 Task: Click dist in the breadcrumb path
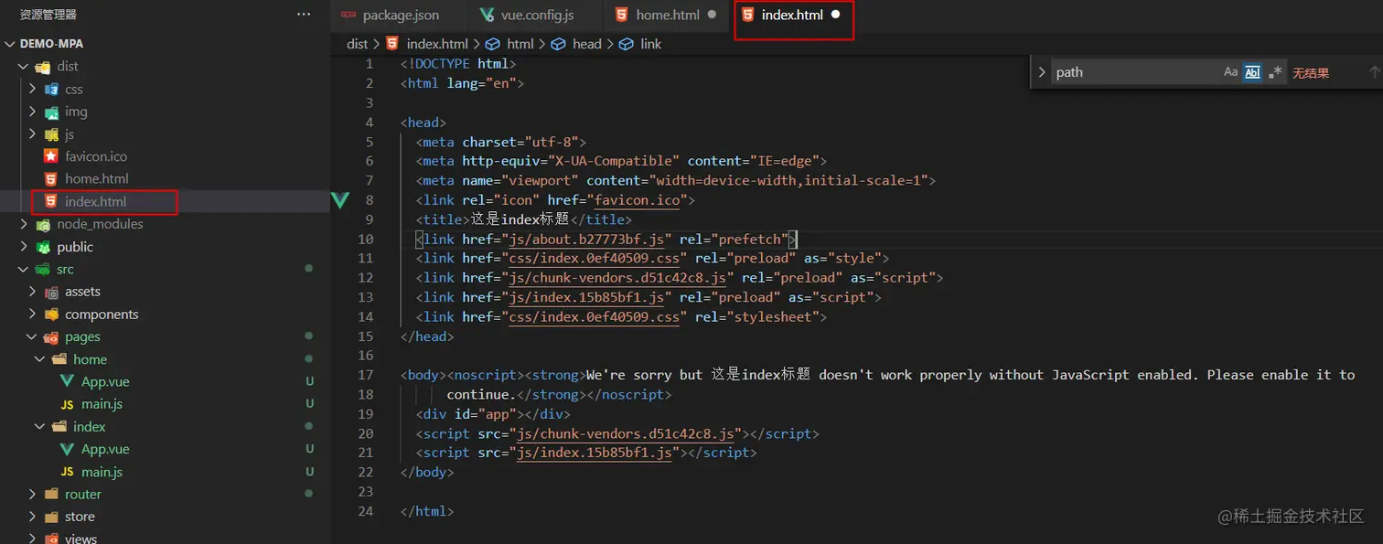pyautogui.click(x=357, y=44)
